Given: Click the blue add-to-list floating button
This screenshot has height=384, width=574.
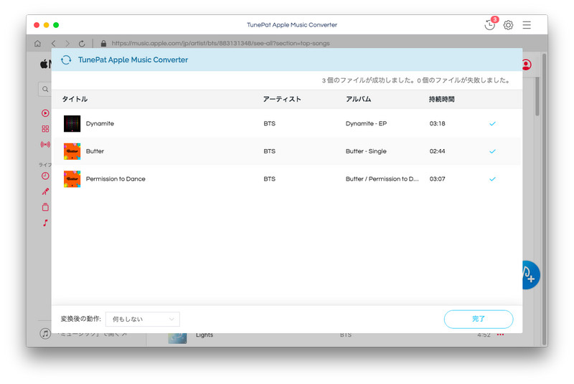Looking at the screenshot, I should click(x=530, y=275).
